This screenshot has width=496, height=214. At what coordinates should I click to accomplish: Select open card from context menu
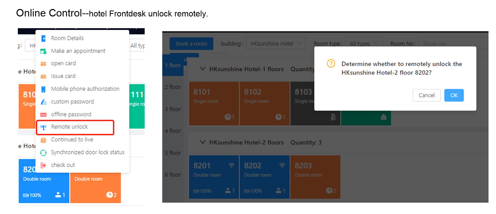[x=63, y=63]
